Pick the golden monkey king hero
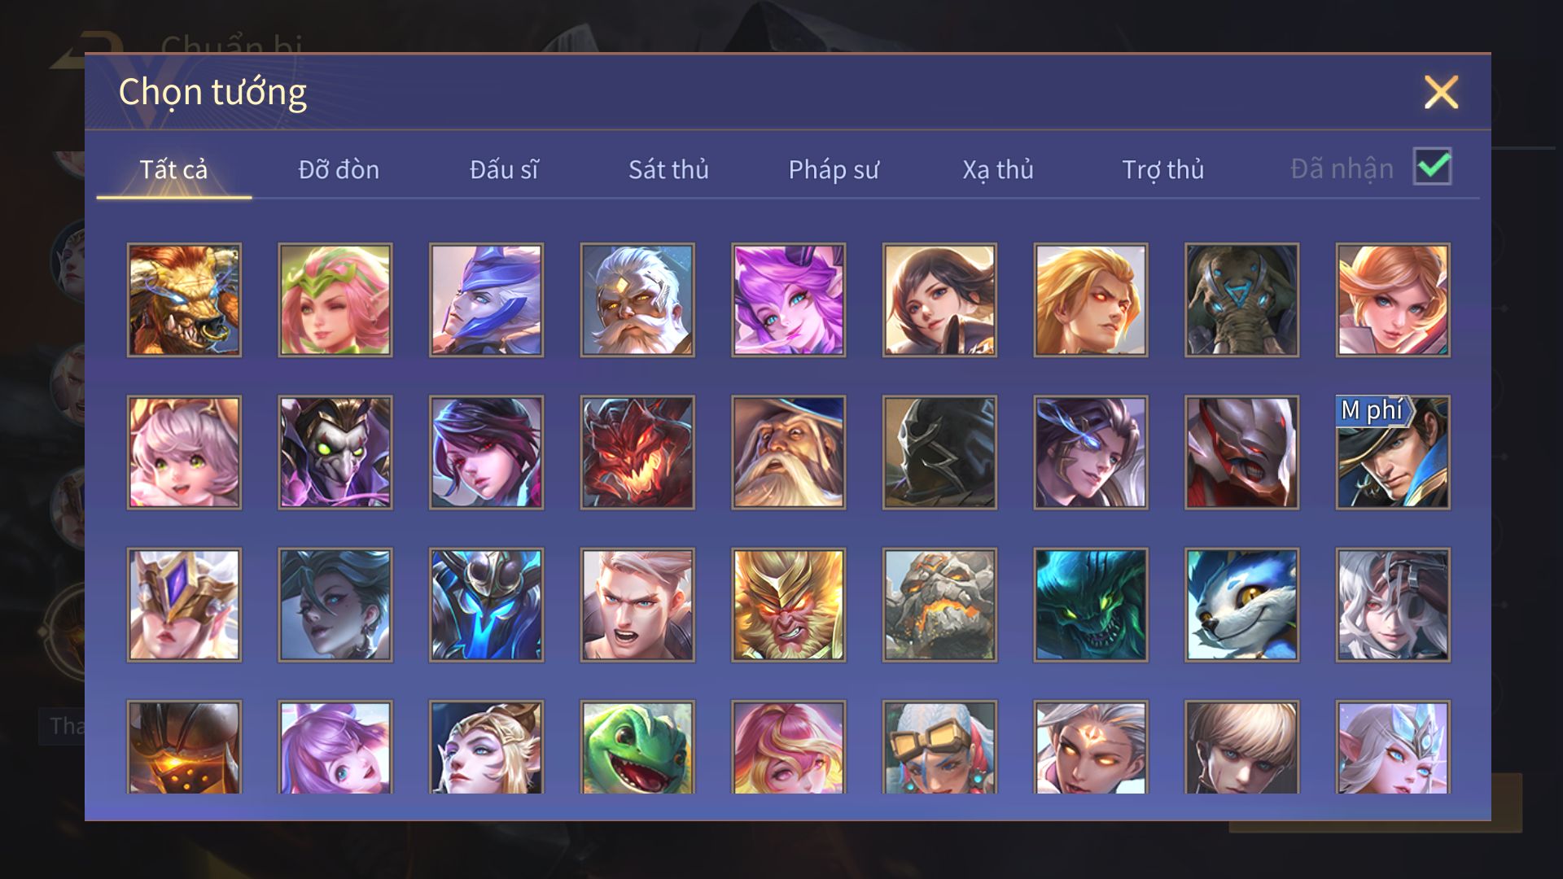 (x=788, y=605)
